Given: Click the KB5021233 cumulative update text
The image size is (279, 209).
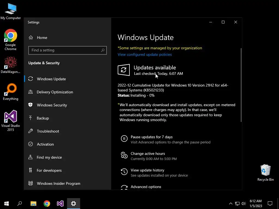Looking at the screenshot, I should (x=173, y=88).
